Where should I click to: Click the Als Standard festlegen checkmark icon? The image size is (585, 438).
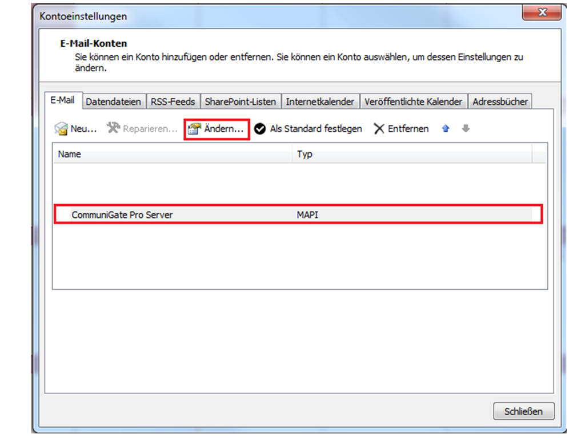pos(260,129)
